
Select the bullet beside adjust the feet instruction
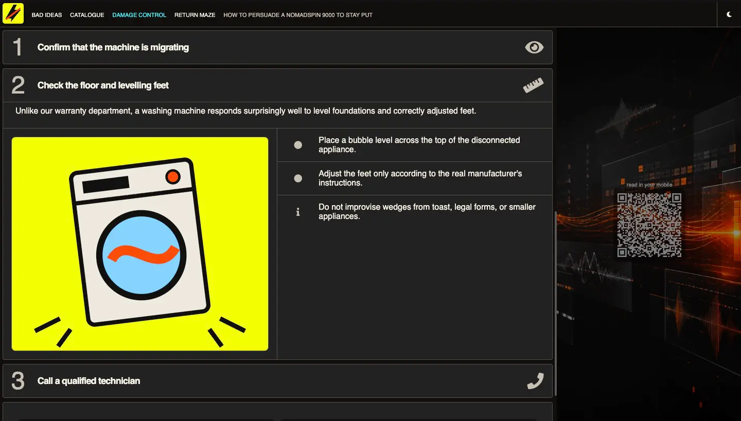pyautogui.click(x=298, y=178)
